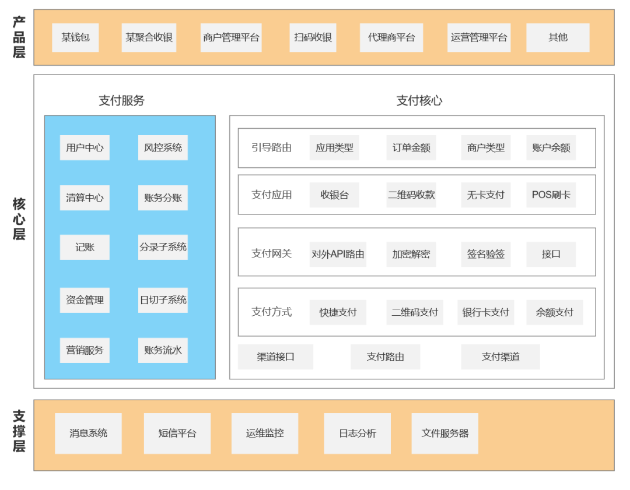Screen dimensions: 630x490
Task: Select the POS刷卡 payment application box
Action: [x=551, y=195]
